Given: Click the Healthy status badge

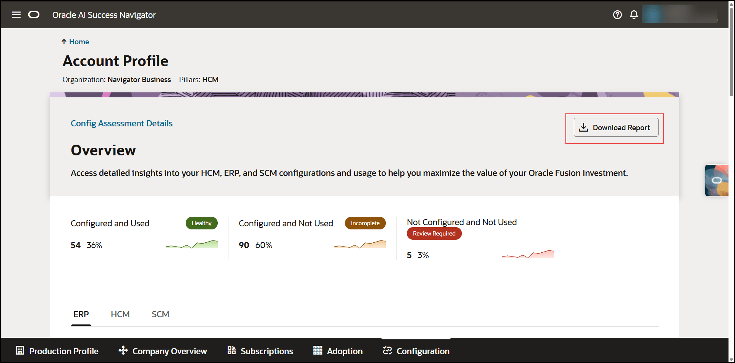Looking at the screenshot, I should tap(202, 223).
